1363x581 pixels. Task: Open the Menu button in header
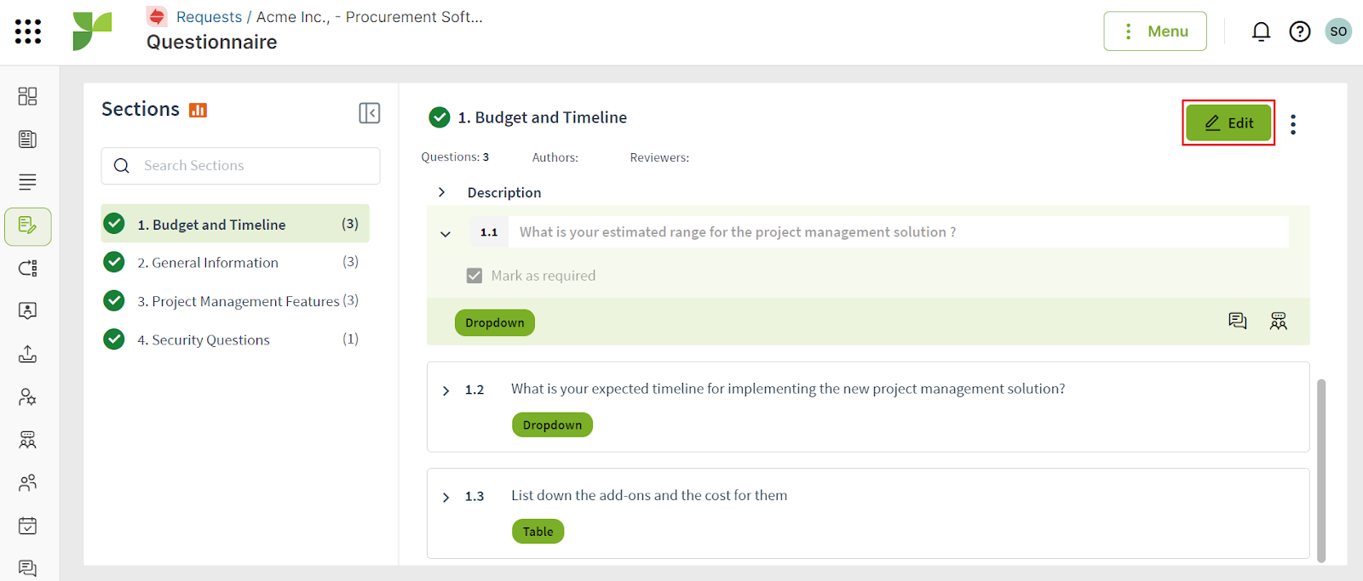pos(1155,31)
